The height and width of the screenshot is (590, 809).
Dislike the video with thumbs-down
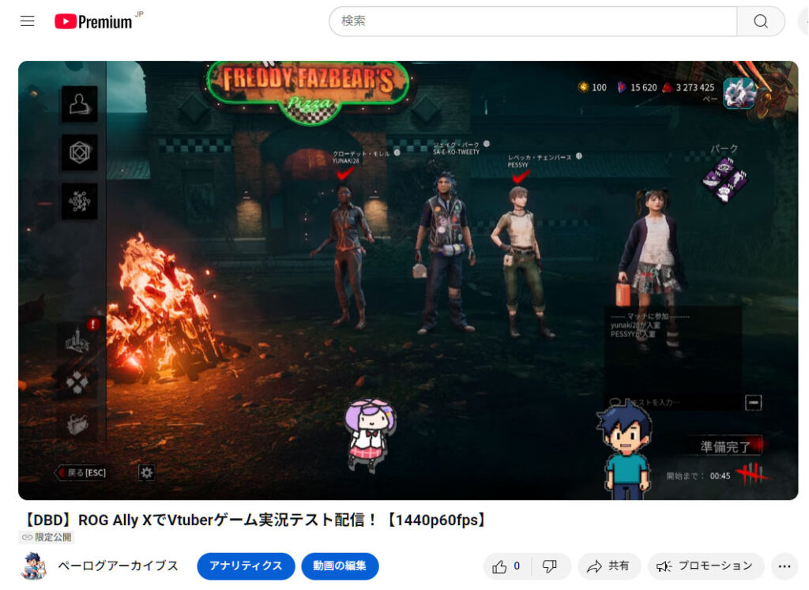click(550, 566)
